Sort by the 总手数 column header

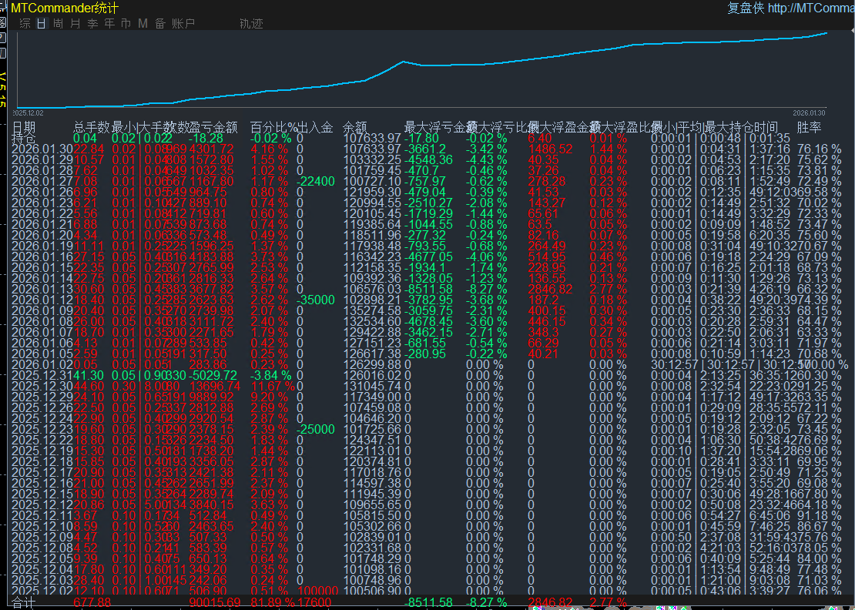coord(92,127)
